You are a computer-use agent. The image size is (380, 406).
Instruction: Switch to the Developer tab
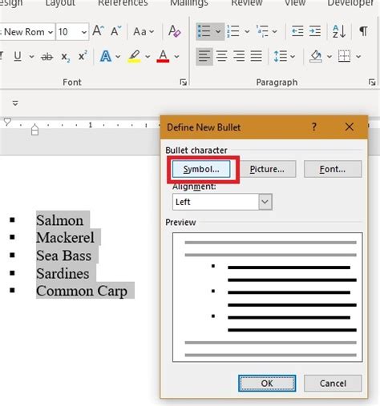point(350,2)
